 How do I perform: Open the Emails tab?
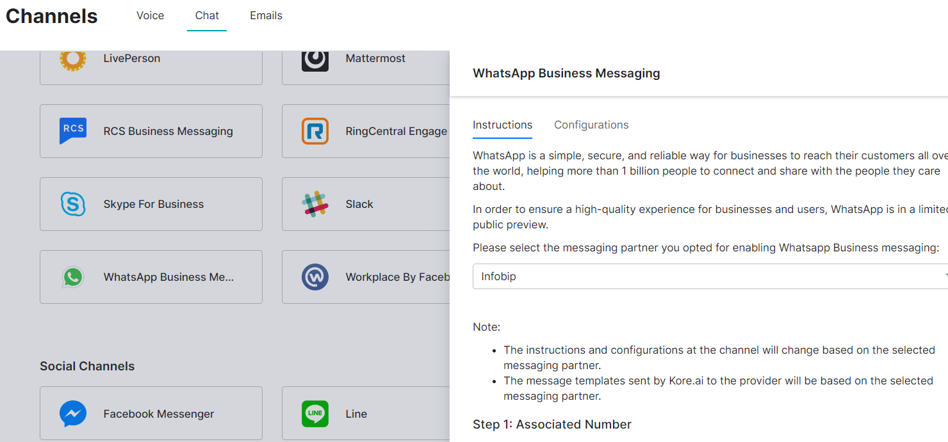[x=266, y=15]
